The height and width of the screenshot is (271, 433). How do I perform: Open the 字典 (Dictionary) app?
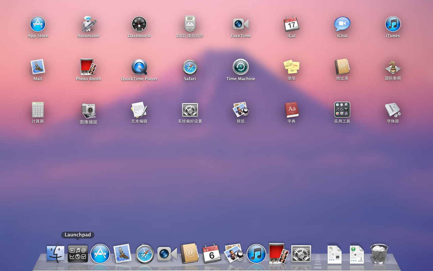tap(291, 110)
